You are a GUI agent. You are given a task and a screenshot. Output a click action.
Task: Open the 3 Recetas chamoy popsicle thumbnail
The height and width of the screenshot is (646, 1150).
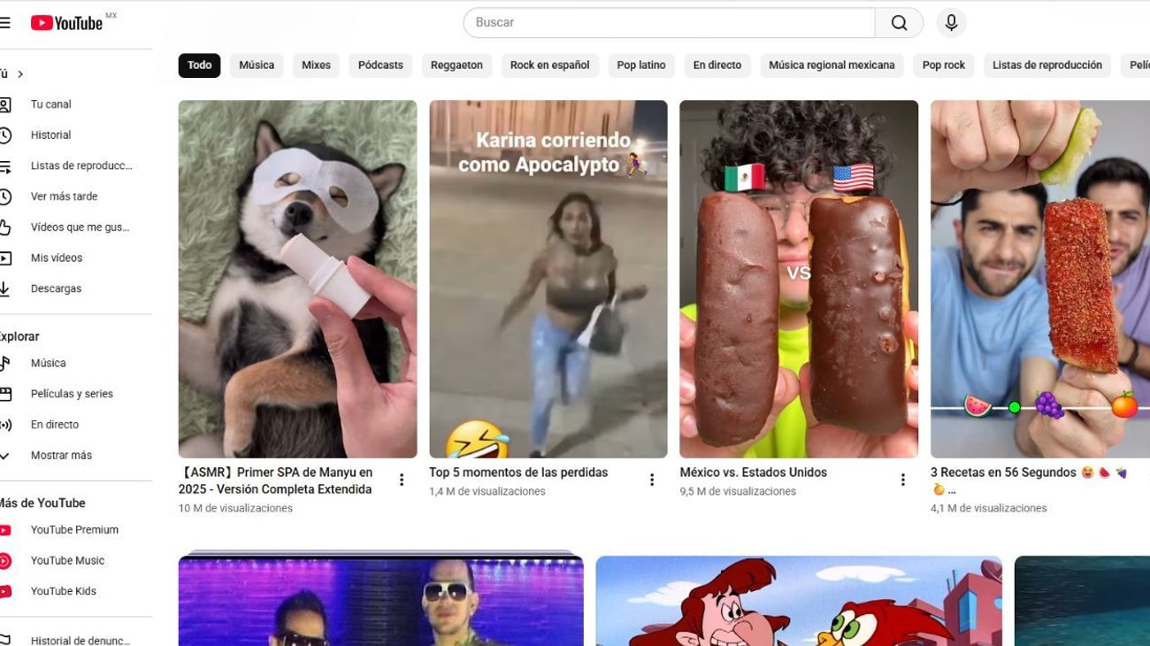(1040, 279)
